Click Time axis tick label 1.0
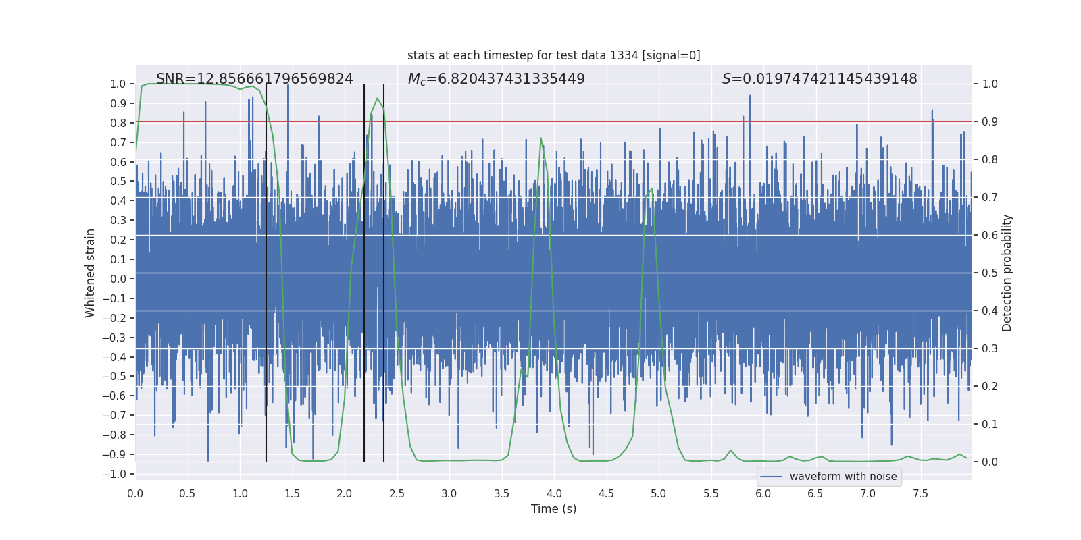 [240, 493]
